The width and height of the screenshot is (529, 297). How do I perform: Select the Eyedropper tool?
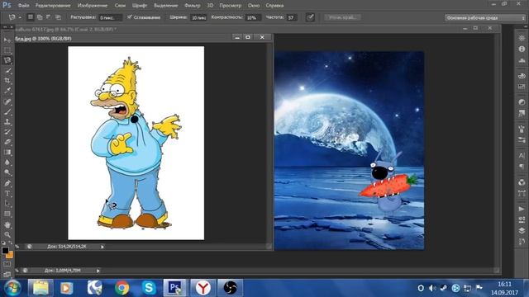(7, 91)
